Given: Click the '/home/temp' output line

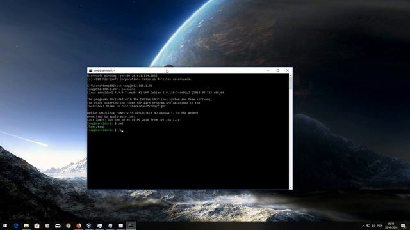Looking at the screenshot, I should pos(95,126).
